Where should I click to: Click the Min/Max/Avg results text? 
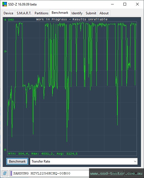[x=43, y=154]
